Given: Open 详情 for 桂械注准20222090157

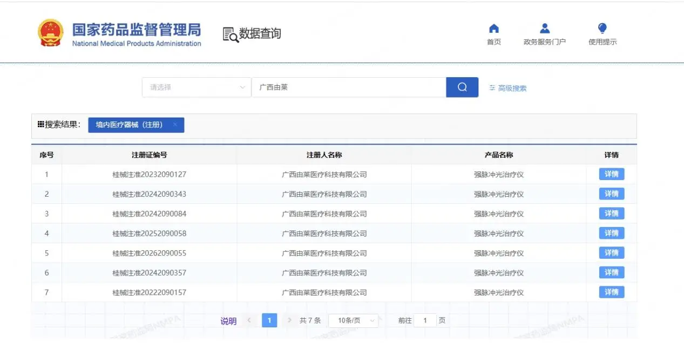Looking at the screenshot, I should (612, 292).
